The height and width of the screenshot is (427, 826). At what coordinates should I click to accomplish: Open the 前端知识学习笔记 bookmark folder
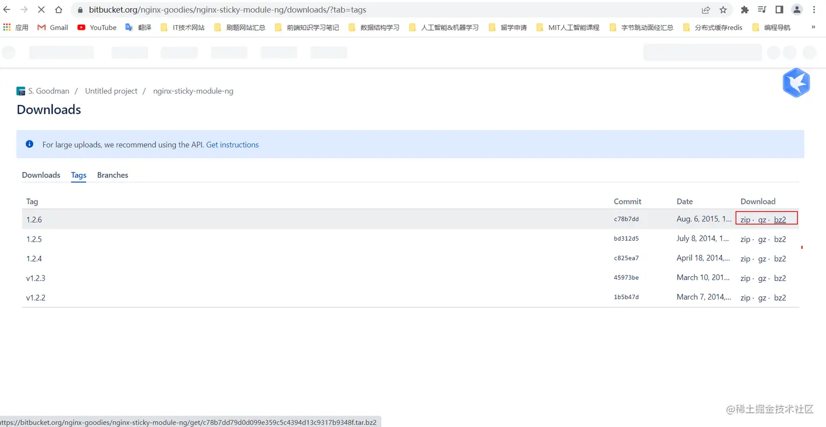click(x=306, y=27)
